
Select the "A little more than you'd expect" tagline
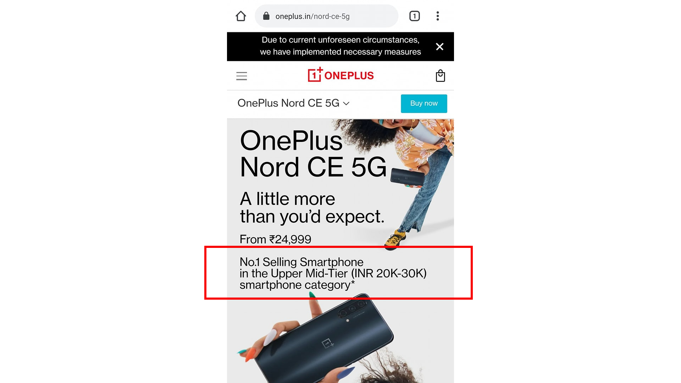point(312,207)
